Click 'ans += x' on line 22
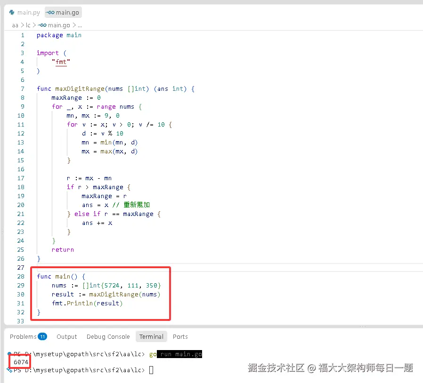This screenshot has height=383, width=423. 97,223
